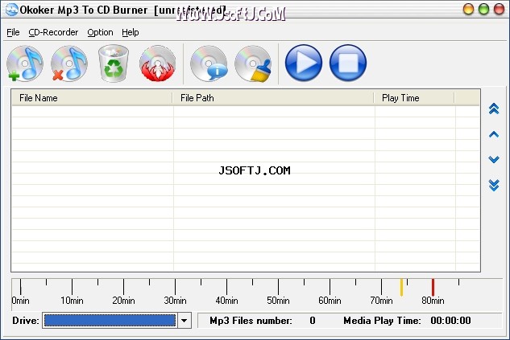The image size is (510, 340).
Task: Open the CD-Recorder menu
Action: coord(53,32)
